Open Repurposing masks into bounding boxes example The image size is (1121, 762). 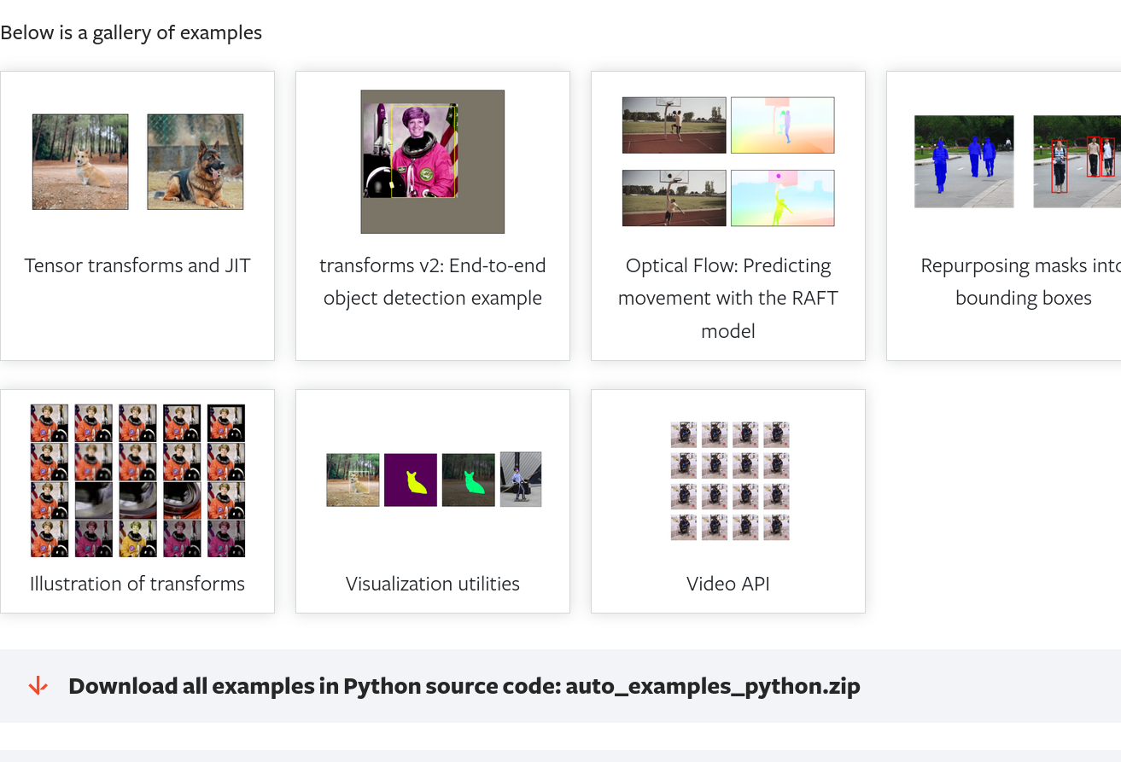click(x=1021, y=282)
